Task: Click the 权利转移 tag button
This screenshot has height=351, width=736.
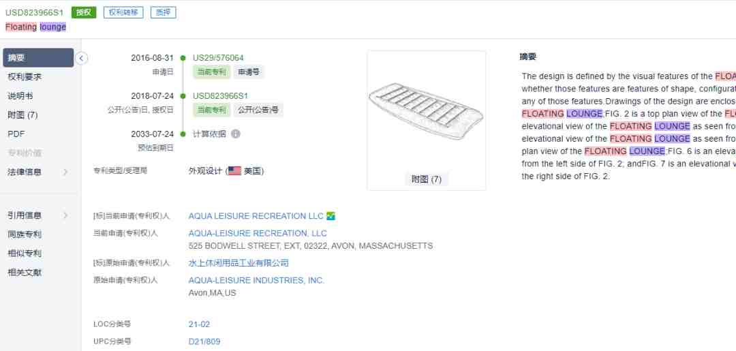Action: pos(123,13)
